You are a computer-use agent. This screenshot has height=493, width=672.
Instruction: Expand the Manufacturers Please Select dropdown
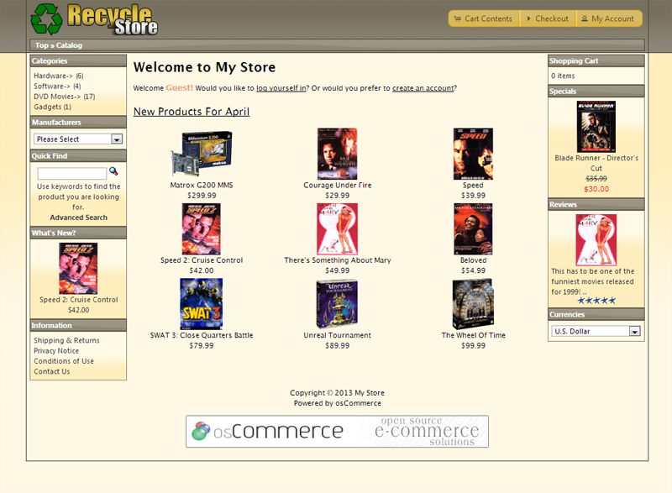point(78,139)
